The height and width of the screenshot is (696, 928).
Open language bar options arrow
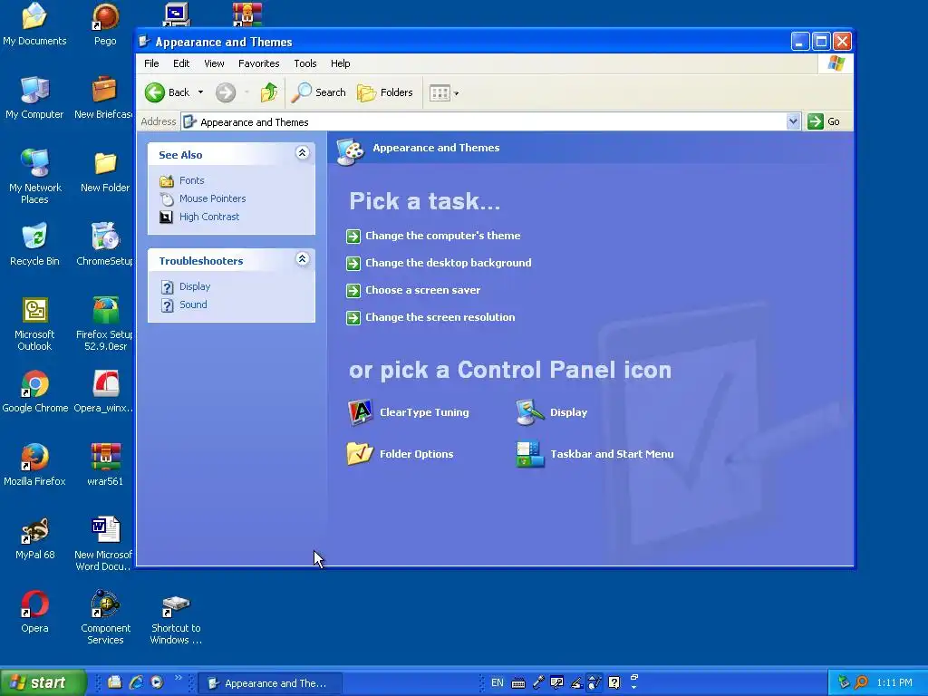tap(633, 687)
